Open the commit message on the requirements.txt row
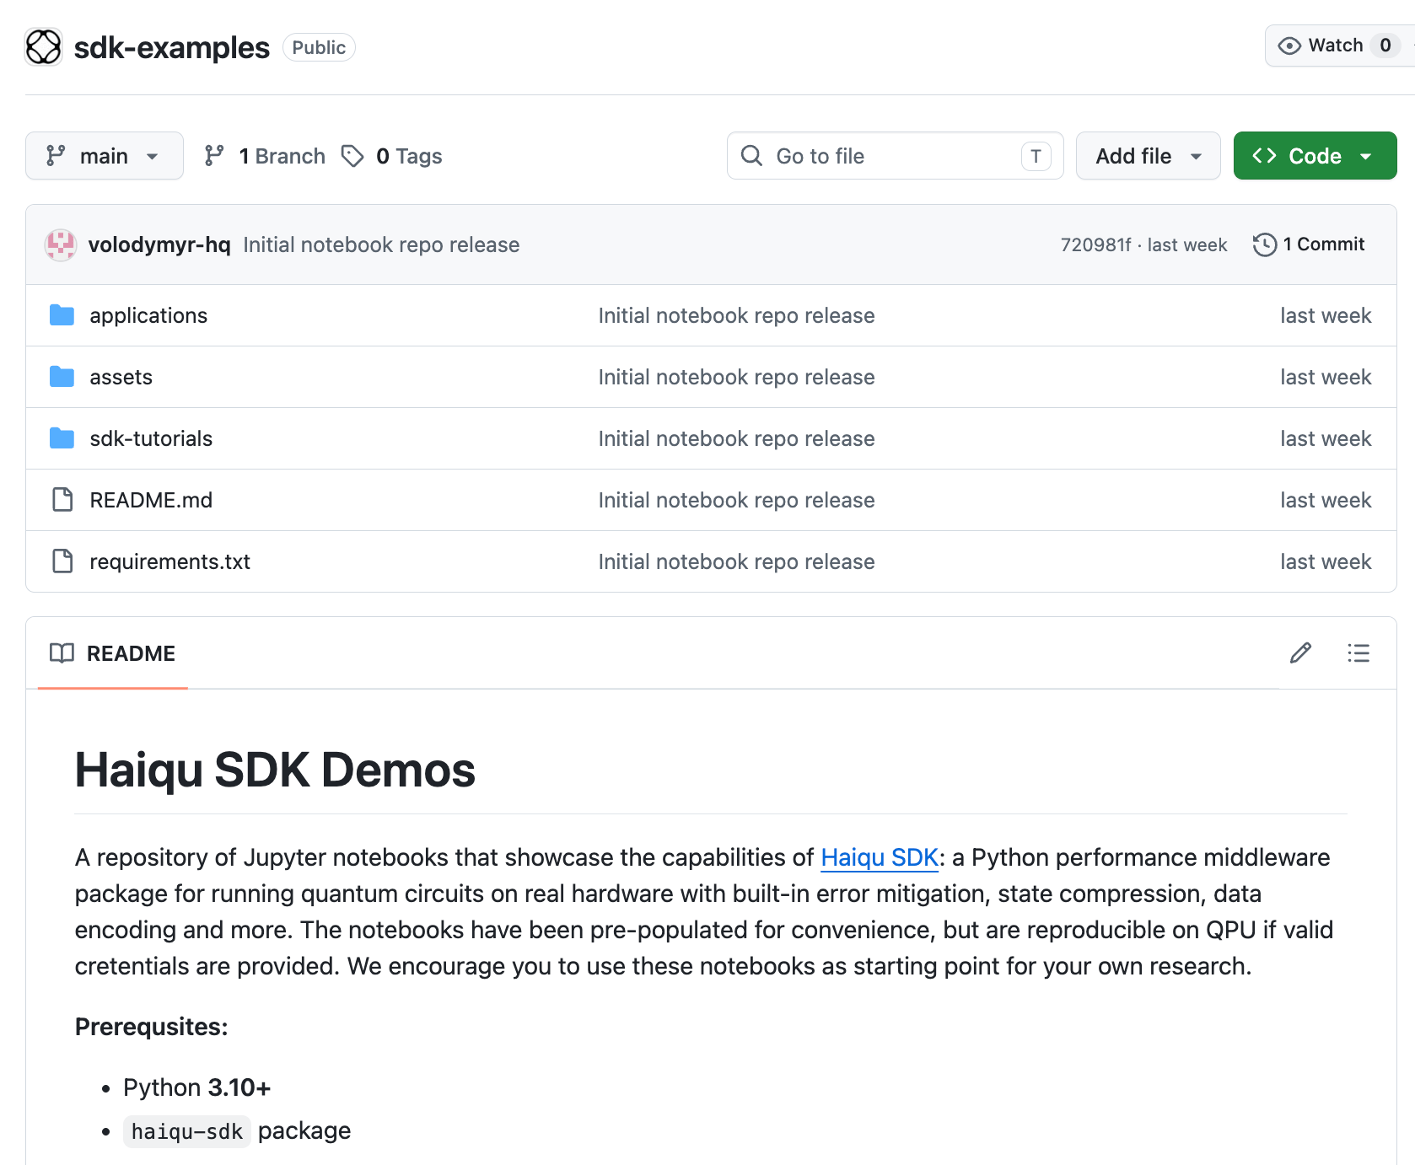1415x1165 pixels. pos(736,561)
